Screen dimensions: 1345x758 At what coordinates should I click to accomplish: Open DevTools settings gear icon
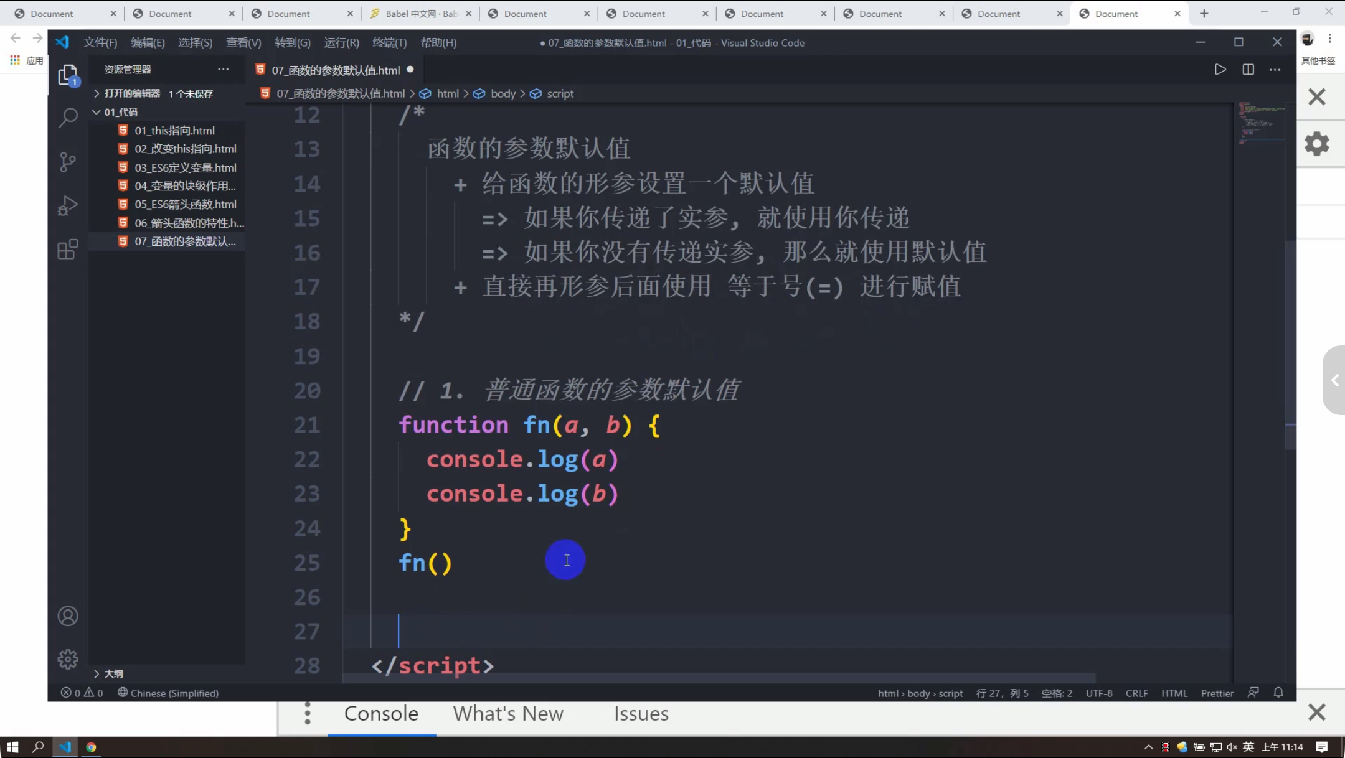(x=1316, y=144)
